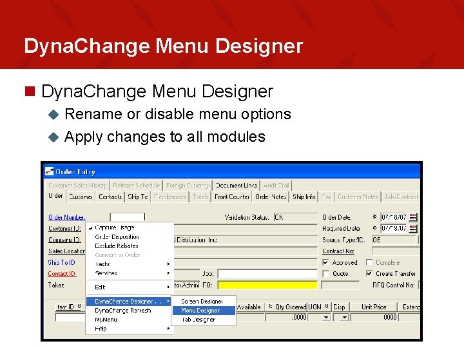Click the Source Type/ID field showing OE
The height and width of the screenshot is (348, 464).
(x=394, y=240)
